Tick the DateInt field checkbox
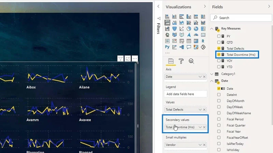273x153 pixels. coord(219,95)
